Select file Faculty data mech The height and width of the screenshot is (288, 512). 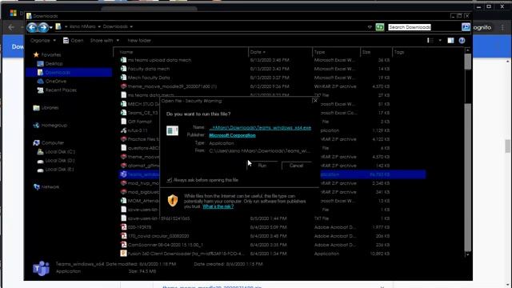pyautogui.click(x=149, y=69)
